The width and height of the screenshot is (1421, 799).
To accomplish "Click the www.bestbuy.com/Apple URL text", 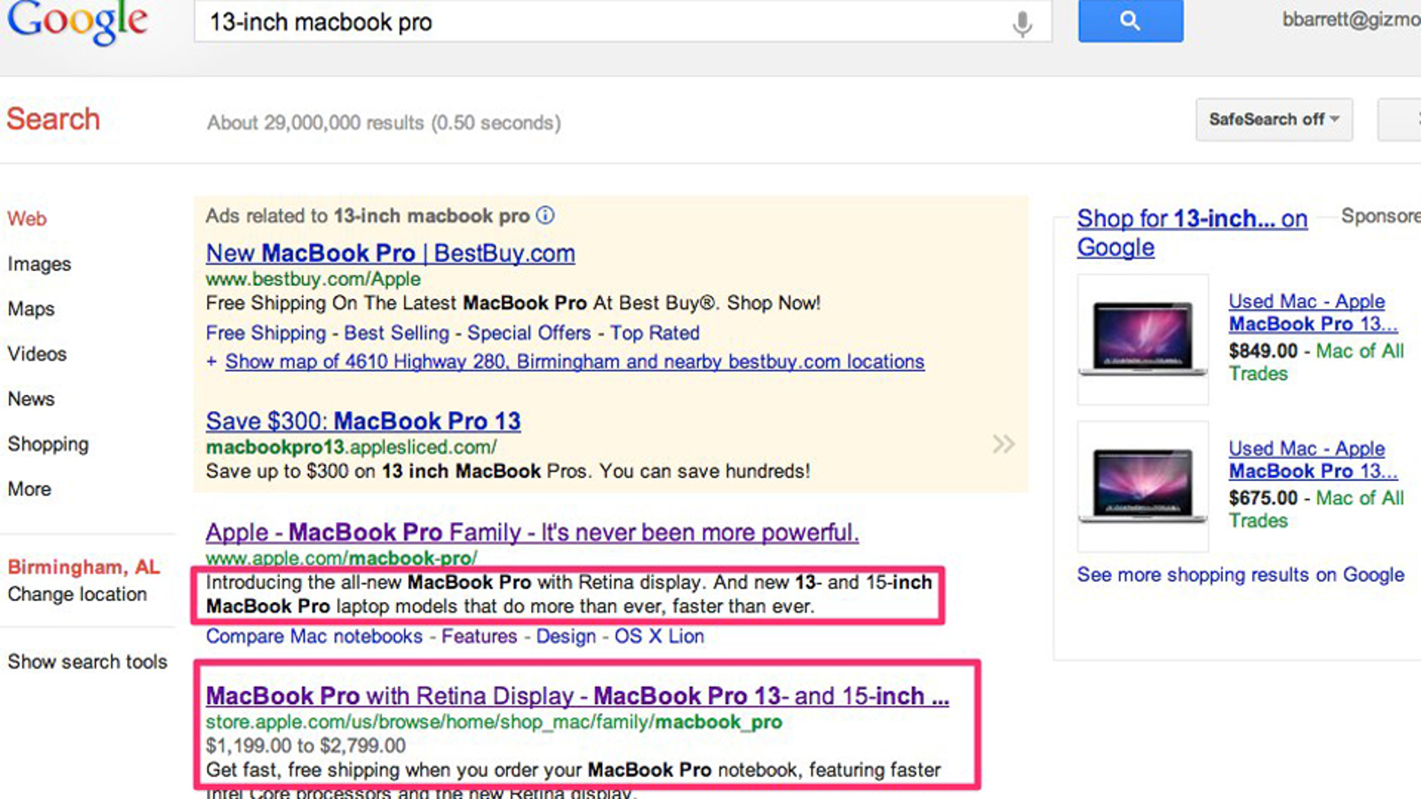I will [314, 279].
